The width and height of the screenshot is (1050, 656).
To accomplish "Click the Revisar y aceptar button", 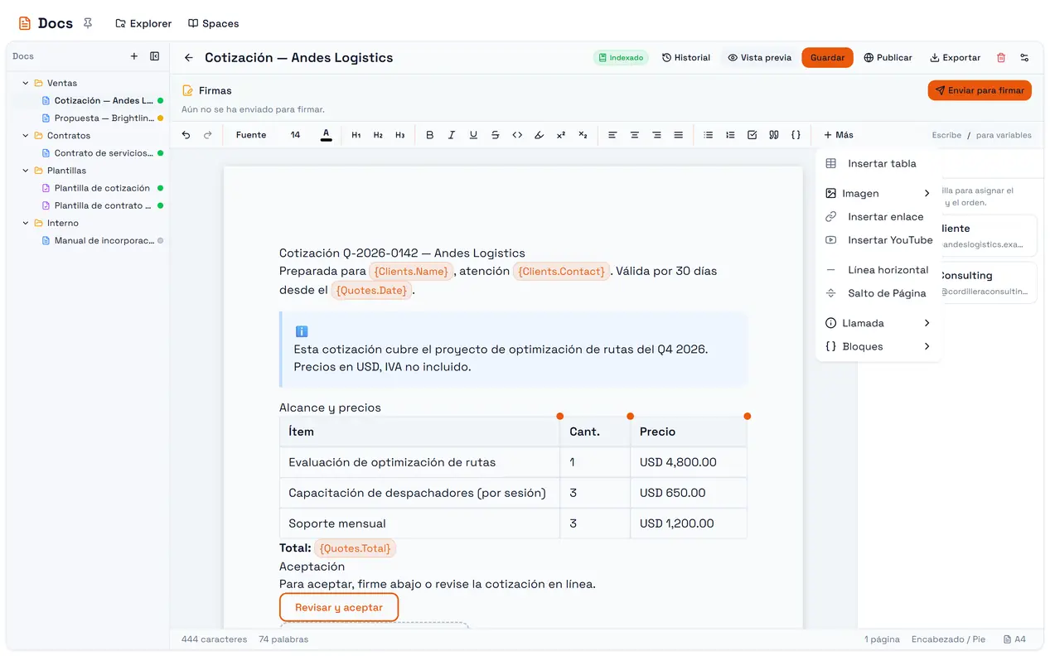I will (339, 607).
